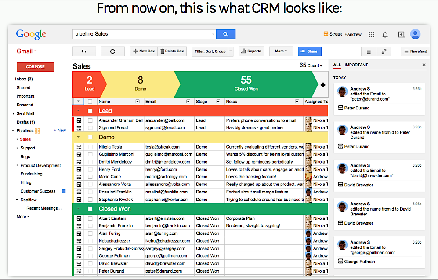Click the pipeline:Sales search field

point(144,34)
